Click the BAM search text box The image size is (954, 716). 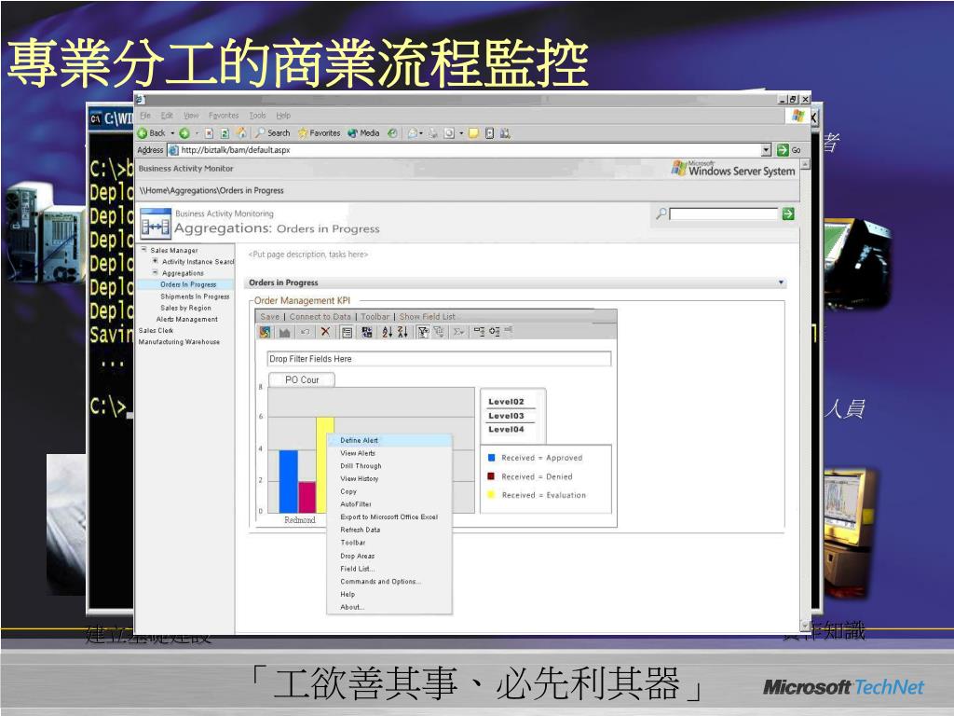(723, 213)
